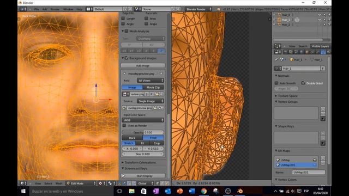This screenshot has width=349, height=196.
Task: Set background image to Back
Action: click(132, 138)
